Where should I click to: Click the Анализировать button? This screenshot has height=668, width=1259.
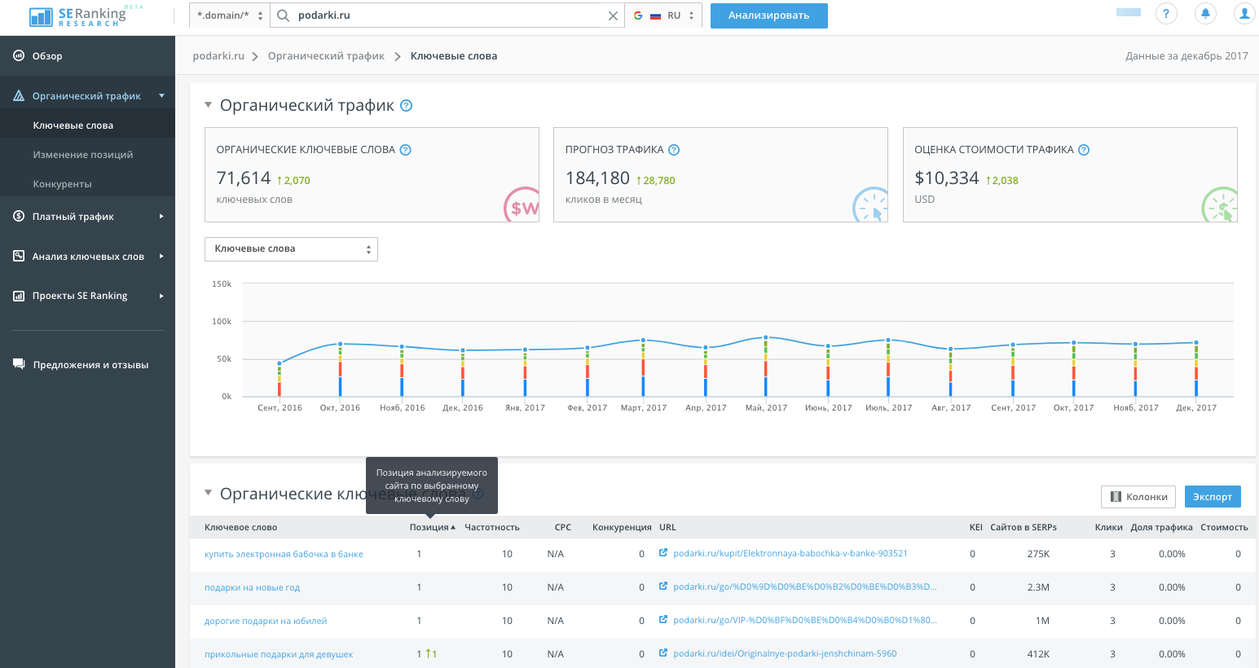[x=768, y=15]
